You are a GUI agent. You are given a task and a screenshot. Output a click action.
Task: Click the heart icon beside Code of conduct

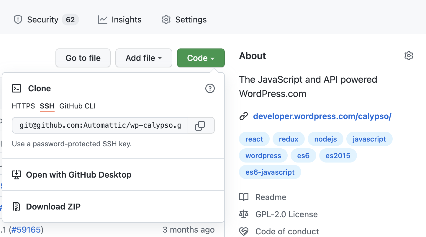[x=244, y=231]
